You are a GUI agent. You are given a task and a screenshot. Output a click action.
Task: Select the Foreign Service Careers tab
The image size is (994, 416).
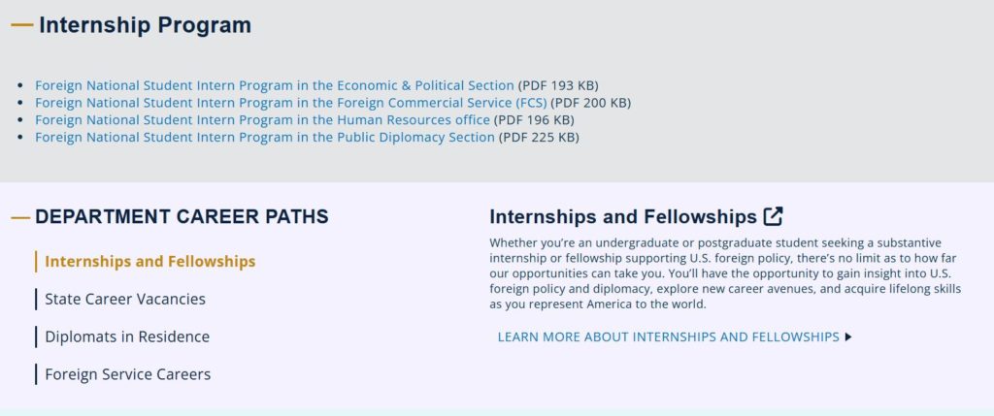click(x=127, y=374)
